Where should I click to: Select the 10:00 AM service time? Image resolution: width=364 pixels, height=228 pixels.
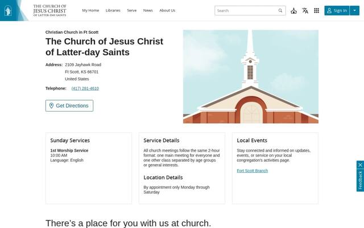(x=59, y=156)
